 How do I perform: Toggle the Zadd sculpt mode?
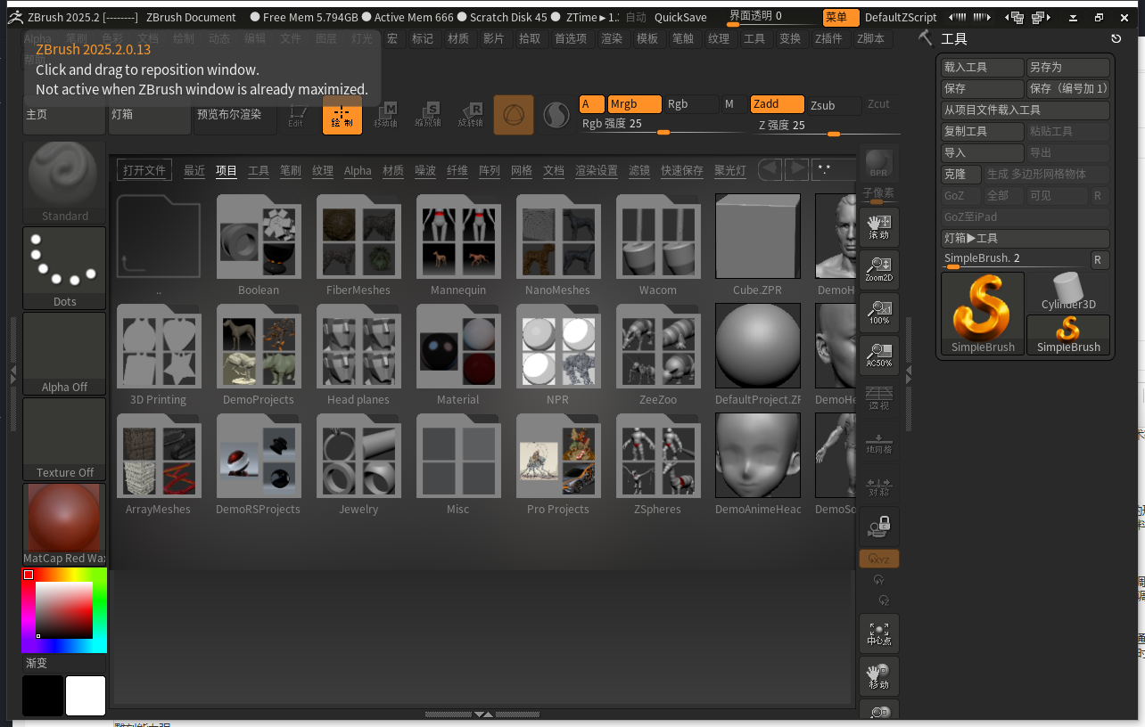(x=777, y=104)
